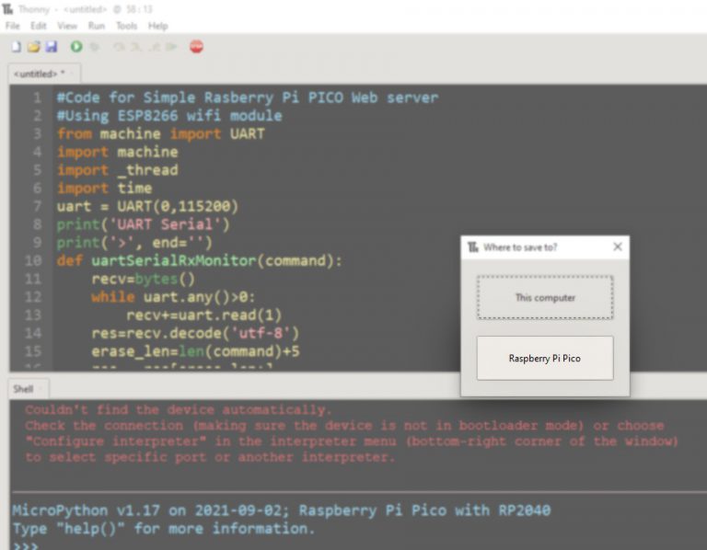Open the Edit menu
This screenshot has width=707, height=550.
click(x=39, y=26)
